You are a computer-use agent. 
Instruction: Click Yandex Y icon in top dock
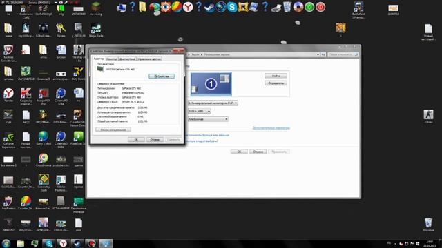click(188, 7)
